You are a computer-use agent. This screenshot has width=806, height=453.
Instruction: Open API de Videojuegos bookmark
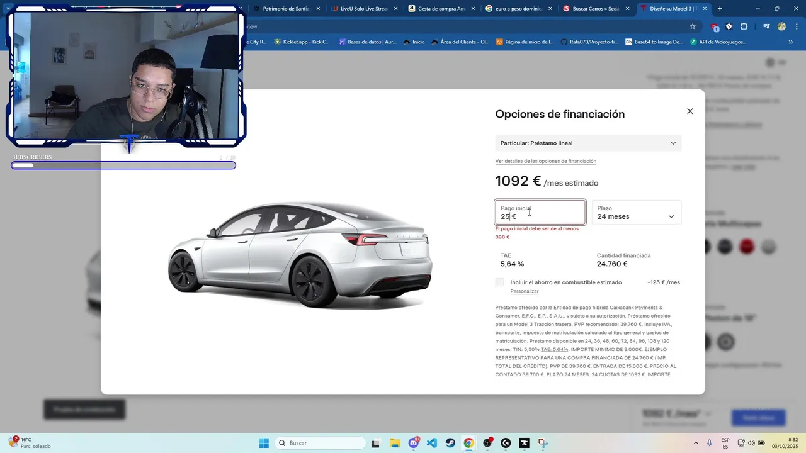point(718,42)
